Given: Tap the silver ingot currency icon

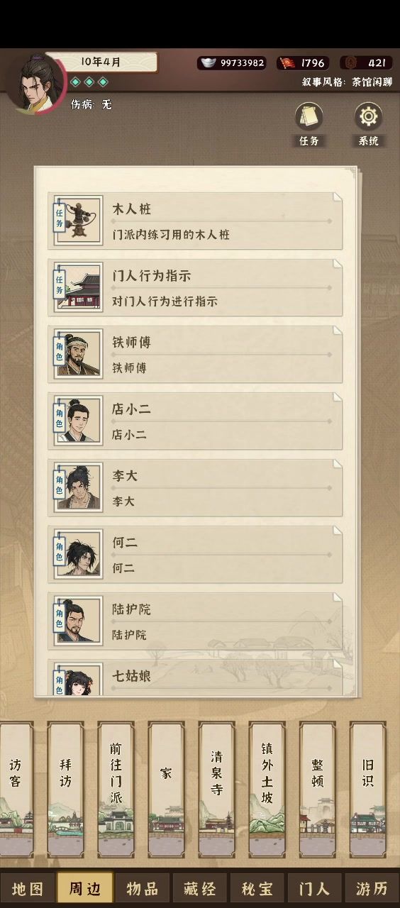Looking at the screenshot, I should pos(208,62).
